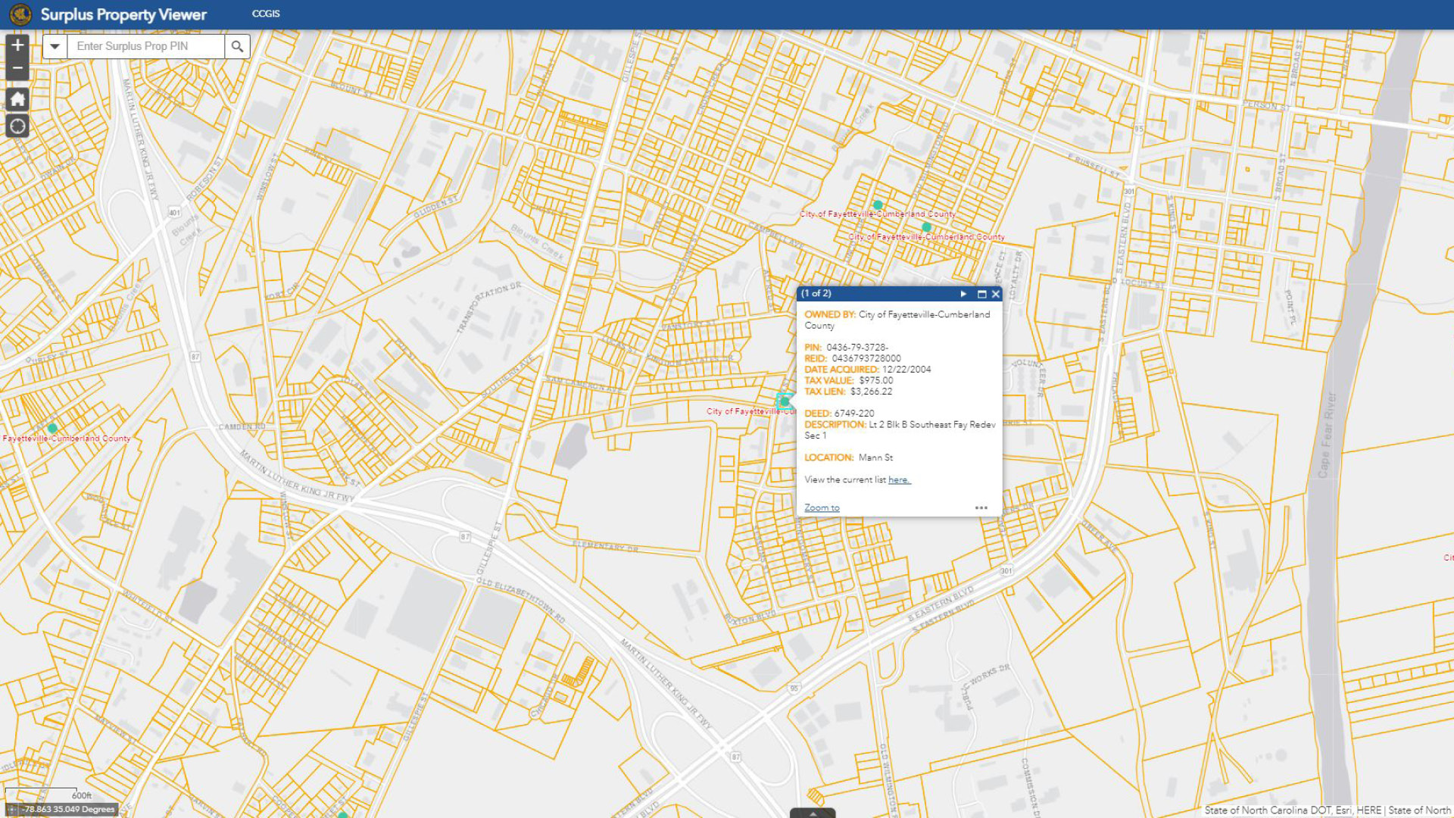1454x818 pixels.
Task: Focus the Enter Surplus Prop PIN field
Action: (145, 46)
